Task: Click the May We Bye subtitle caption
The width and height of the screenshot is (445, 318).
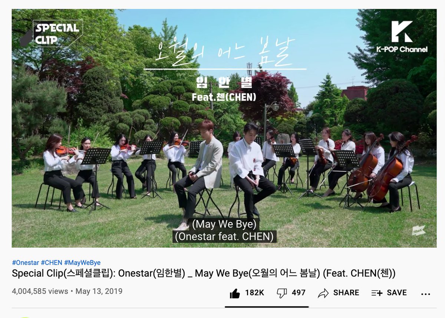Action: tap(224, 224)
